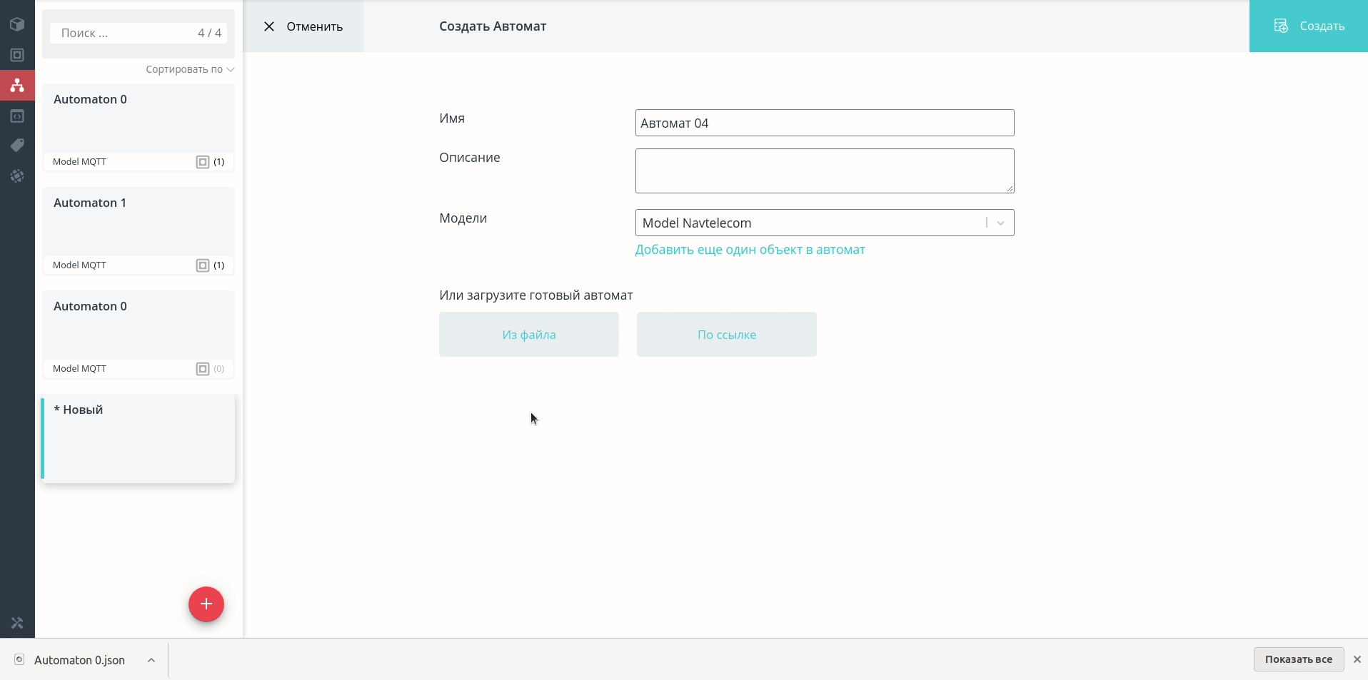Select the first Automaton 0 card

point(139,128)
